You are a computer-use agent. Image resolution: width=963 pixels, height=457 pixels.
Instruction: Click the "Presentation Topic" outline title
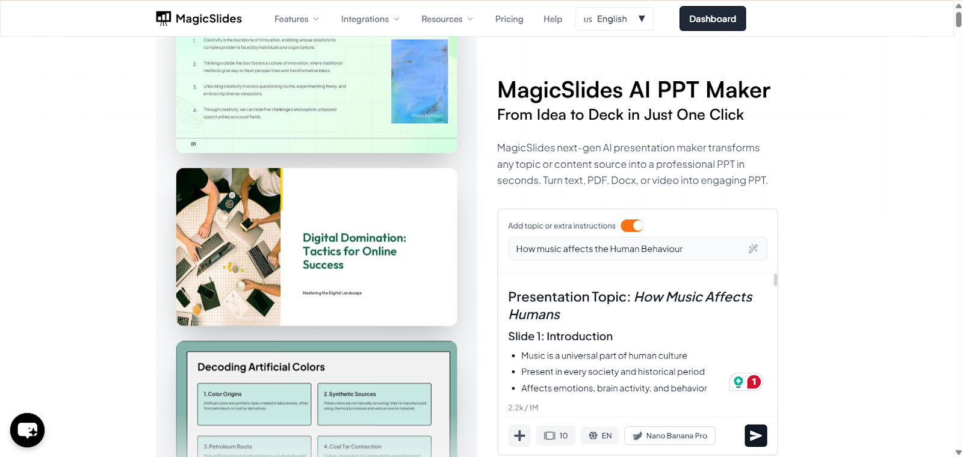point(630,305)
